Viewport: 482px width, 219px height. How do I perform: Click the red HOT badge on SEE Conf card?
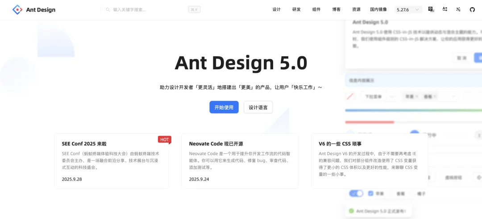click(164, 139)
